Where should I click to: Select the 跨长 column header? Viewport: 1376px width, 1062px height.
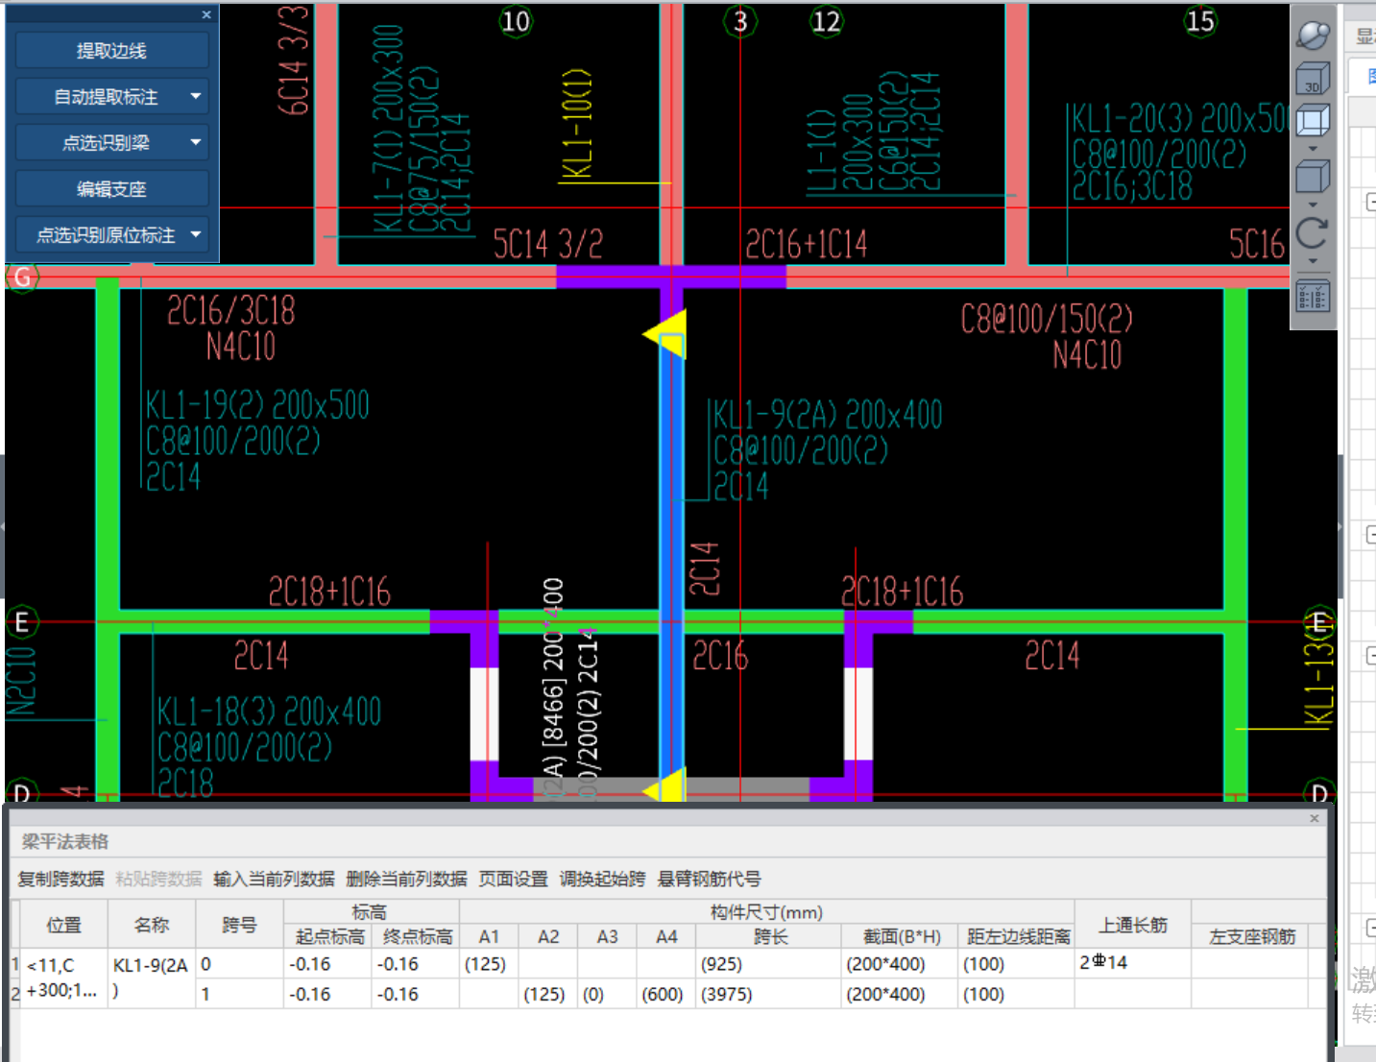click(x=769, y=936)
